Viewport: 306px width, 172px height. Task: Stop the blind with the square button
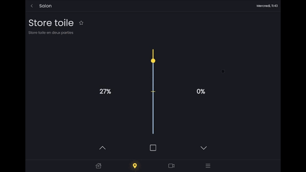click(x=153, y=148)
